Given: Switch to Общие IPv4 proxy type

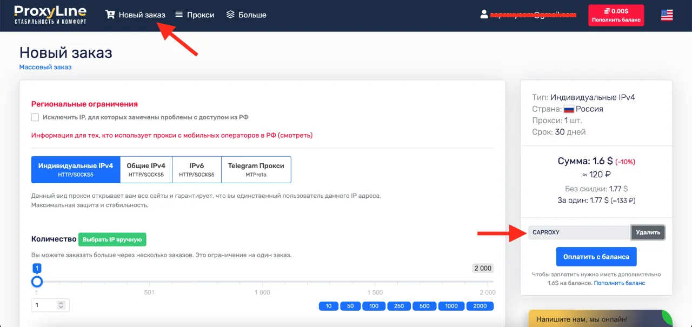Looking at the screenshot, I should click(x=146, y=170).
